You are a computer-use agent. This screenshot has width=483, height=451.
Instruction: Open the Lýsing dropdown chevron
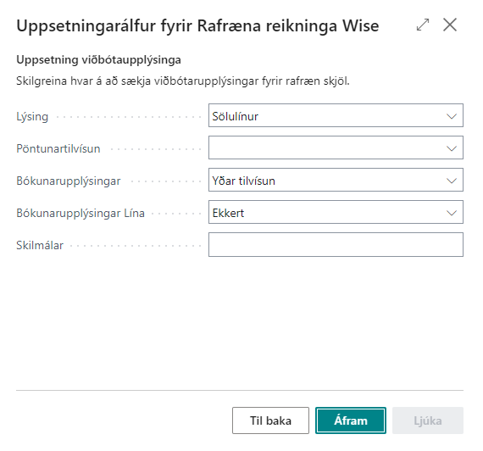pyautogui.click(x=452, y=116)
